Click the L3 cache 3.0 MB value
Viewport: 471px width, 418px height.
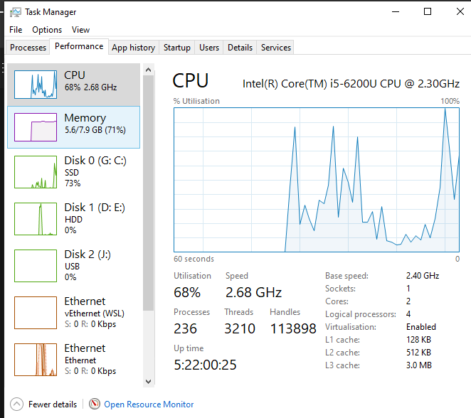coord(419,365)
